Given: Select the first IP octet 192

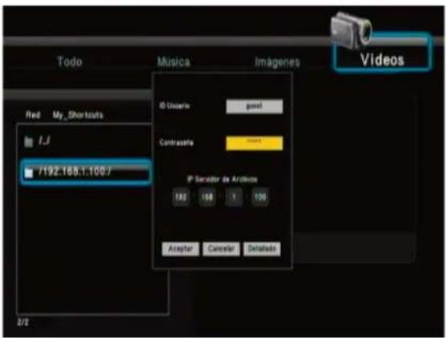Looking at the screenshot, I should tap(181, 197).
